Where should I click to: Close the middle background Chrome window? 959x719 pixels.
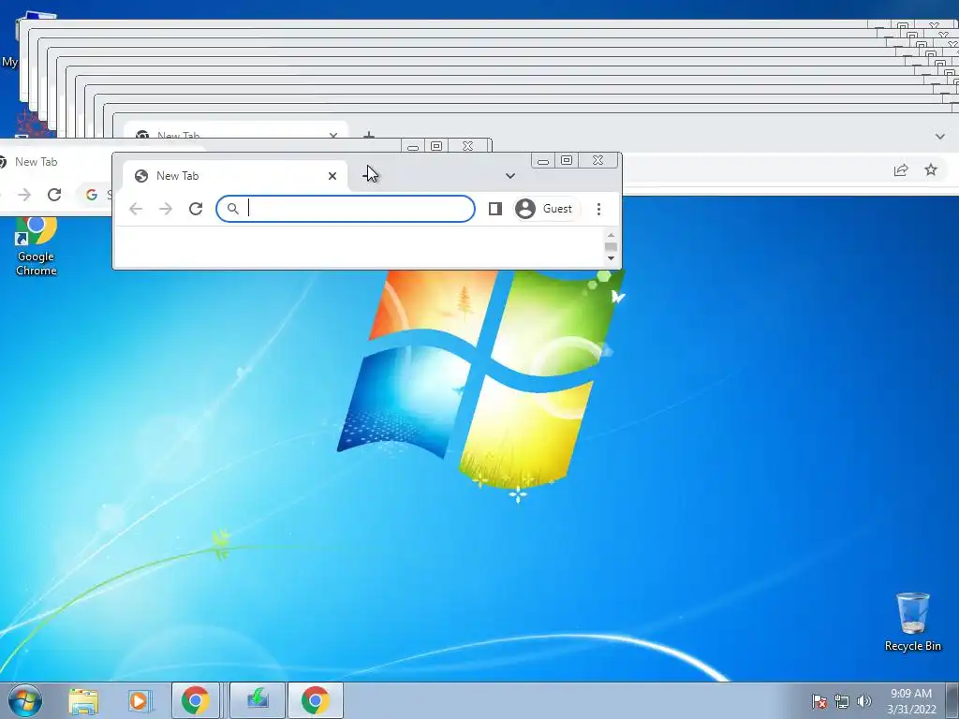click(x=468, y=145)
